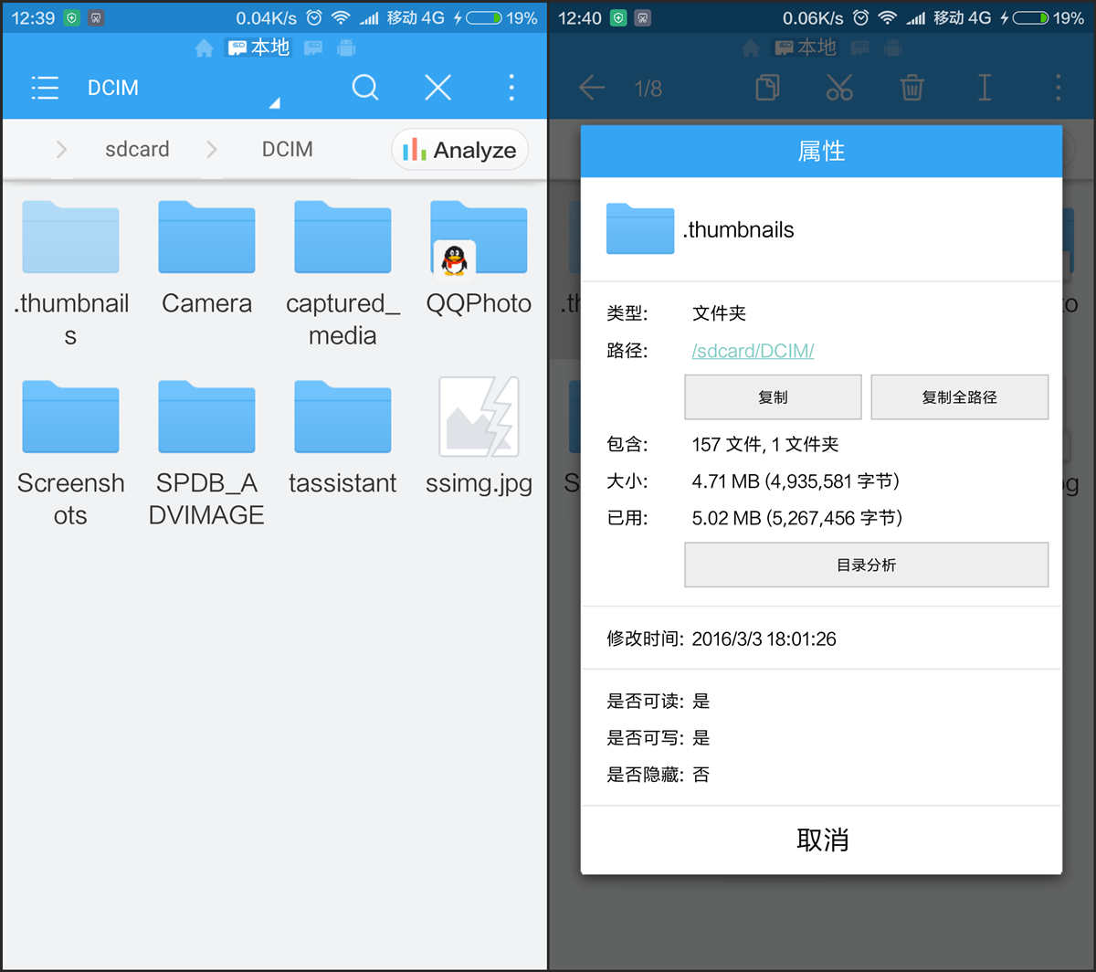Screen dimensions: 1096x972
Task: Dismiss dialog with 取消 cancel button
Action: pyautogui.click(x=822, y=840)
